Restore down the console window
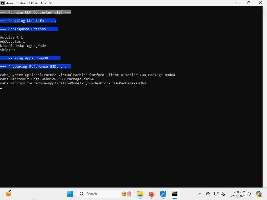This screenshot has height=200, width=267. coord(248,3)
